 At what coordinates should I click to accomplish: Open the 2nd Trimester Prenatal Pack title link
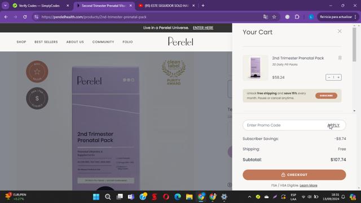click(x=298, y=58)
